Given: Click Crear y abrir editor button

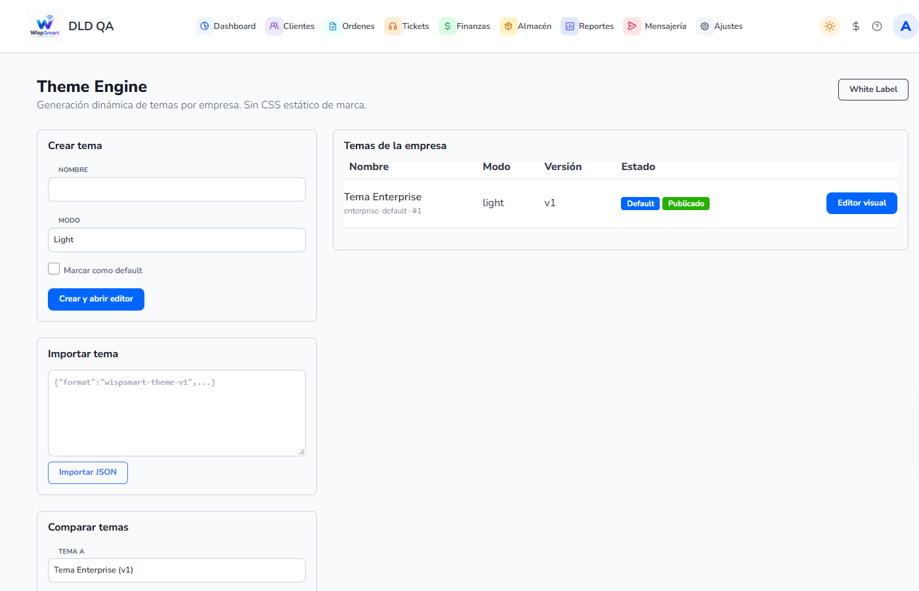Looking at the screenshot, I should click(96, 299).
